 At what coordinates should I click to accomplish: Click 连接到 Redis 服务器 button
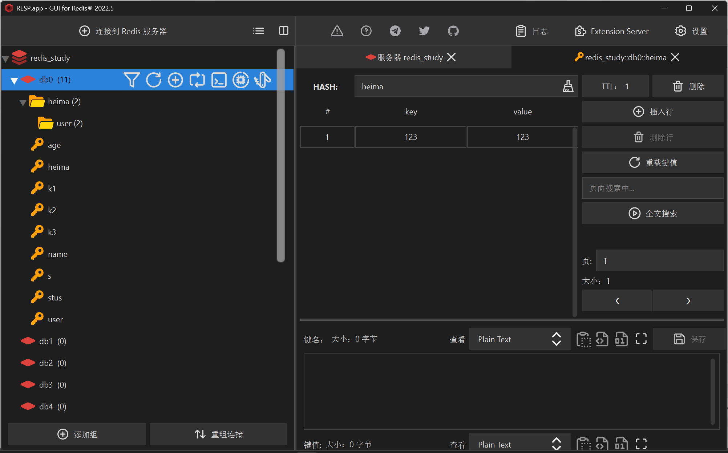pyautogui.click(x=123, y=31)
